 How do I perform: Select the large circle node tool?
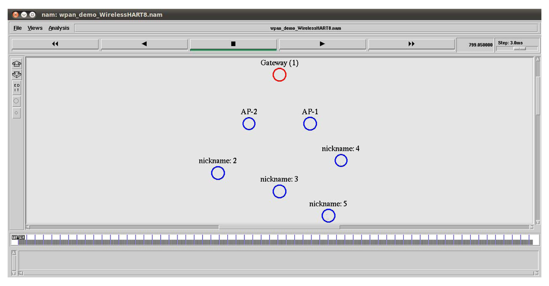(x=17, y=101)
